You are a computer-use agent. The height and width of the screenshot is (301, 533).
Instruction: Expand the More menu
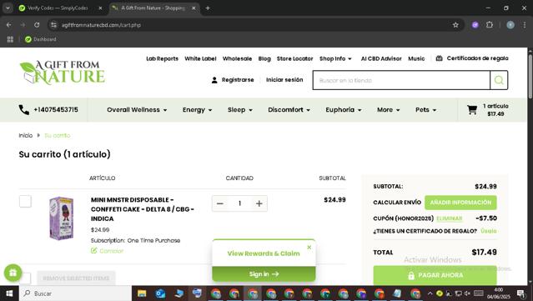pos(388,110)
